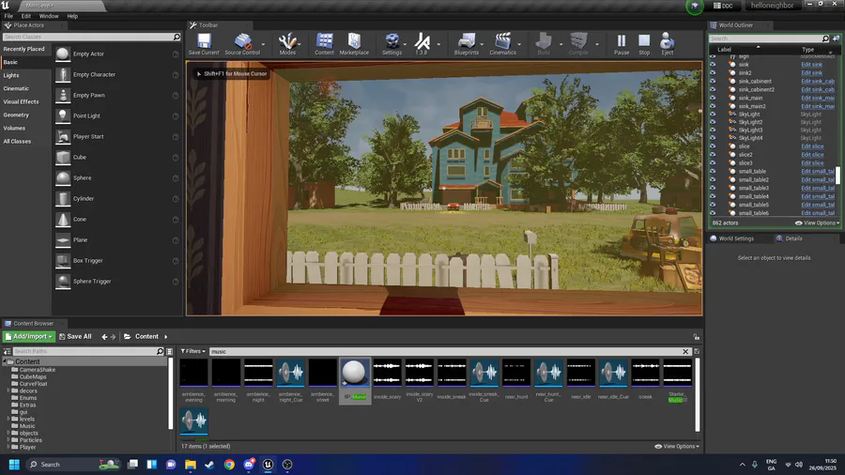
Task: Select the Point Light actor icon
Action: coord(63,115)
